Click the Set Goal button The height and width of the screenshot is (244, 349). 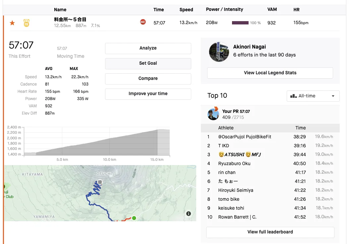(148, 63)
